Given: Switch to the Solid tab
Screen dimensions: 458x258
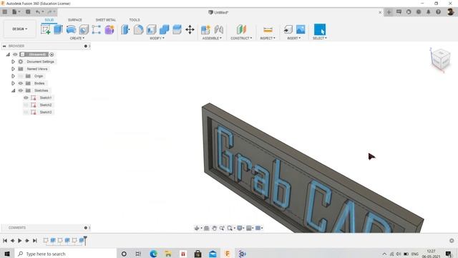Looking at the screenshot, I should [49, 20].
